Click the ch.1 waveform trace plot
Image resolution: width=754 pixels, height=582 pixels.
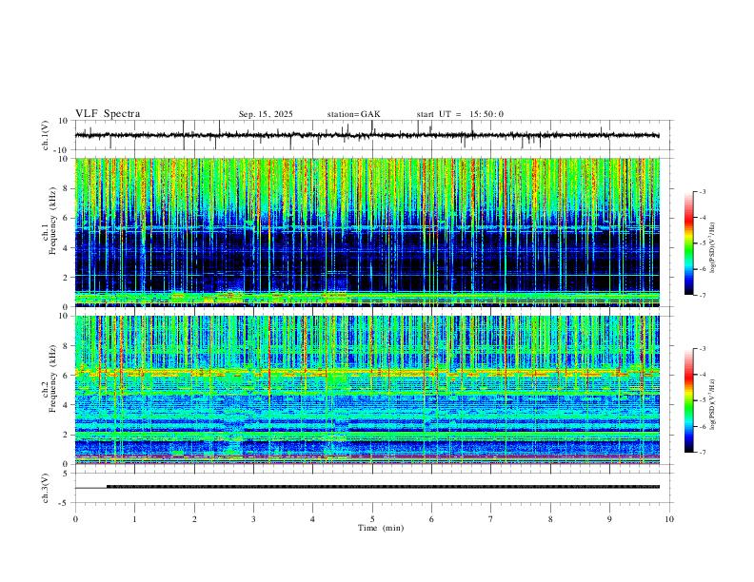(367, 135)
